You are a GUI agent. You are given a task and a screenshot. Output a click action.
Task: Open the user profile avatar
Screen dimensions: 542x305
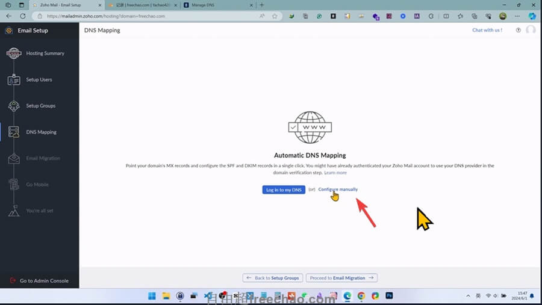[531, 30]
